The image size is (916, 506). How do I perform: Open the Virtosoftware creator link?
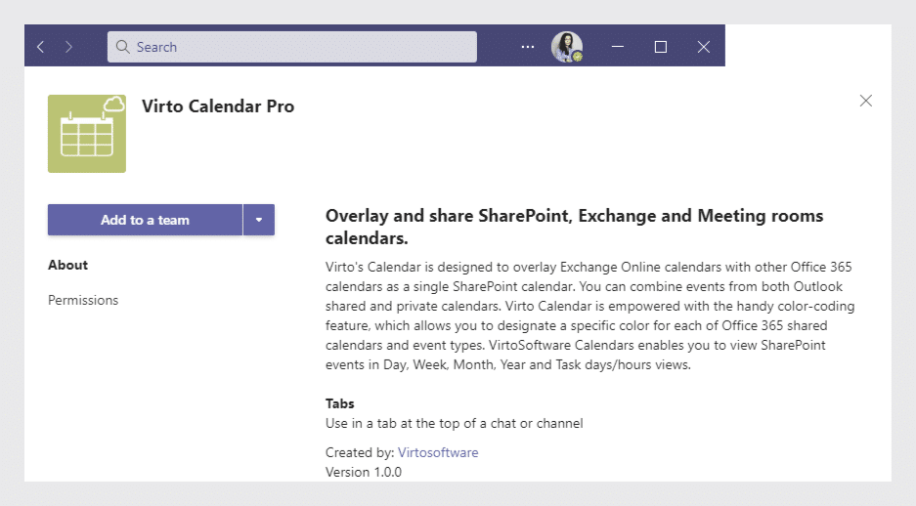(x=438, y=452)
